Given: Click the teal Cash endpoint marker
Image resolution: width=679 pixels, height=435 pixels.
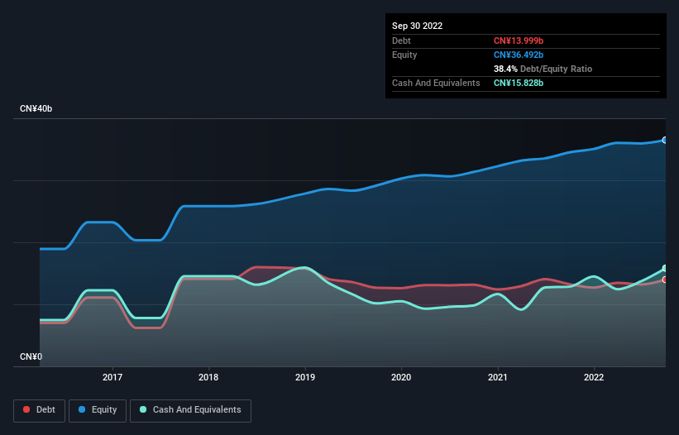Looking at the screenshot, I should point(665,268).
